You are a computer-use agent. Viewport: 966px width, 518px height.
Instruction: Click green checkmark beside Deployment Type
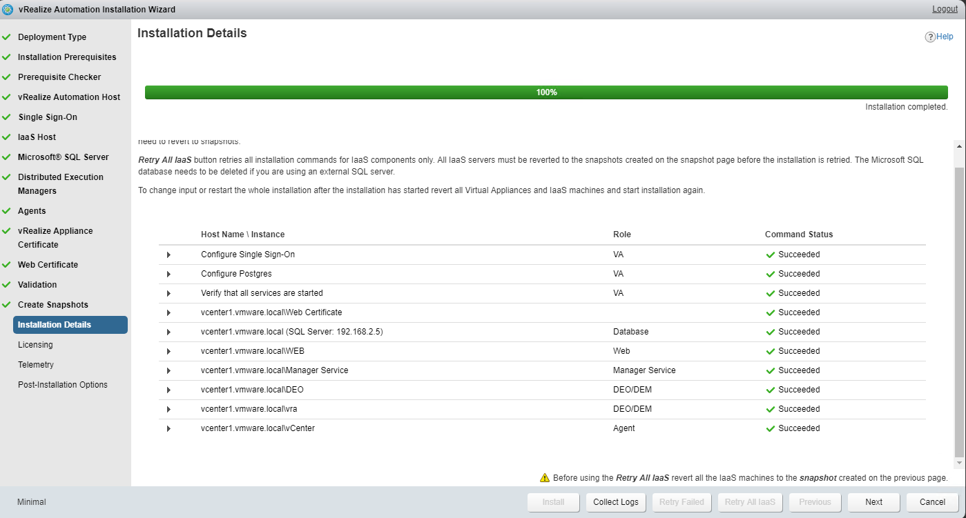[7, 37]
